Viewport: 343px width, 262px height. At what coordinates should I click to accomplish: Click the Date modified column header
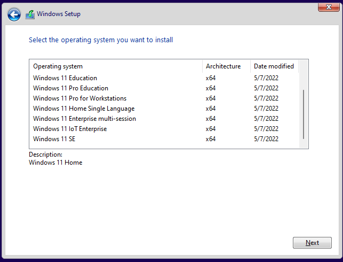coord(274,66)
